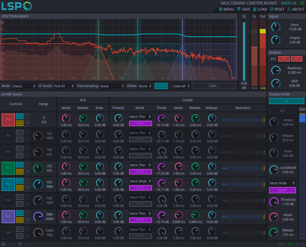The height and width of the screenshot is (247, 306).
Task: Click the font scaling T icon in bottom bar
Action: [x=20, y=244]
